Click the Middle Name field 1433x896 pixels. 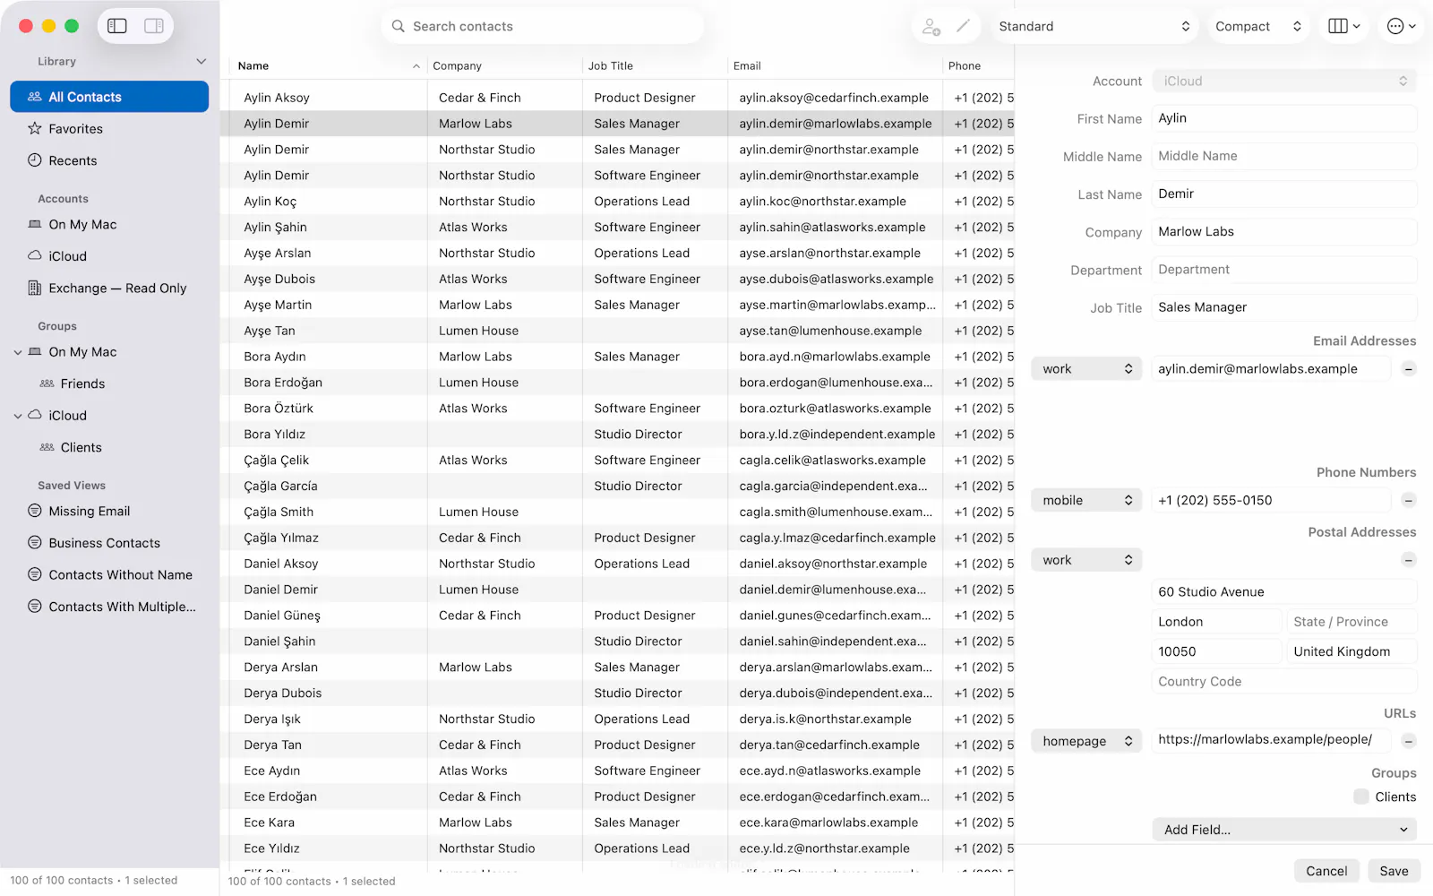pyautogui.click(x=1284, y=156)
